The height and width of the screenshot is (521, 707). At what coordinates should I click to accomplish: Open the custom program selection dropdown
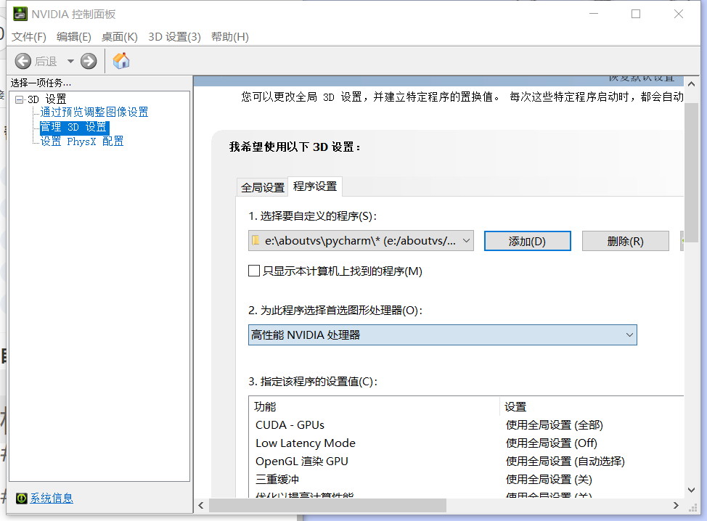click(467, 240)
